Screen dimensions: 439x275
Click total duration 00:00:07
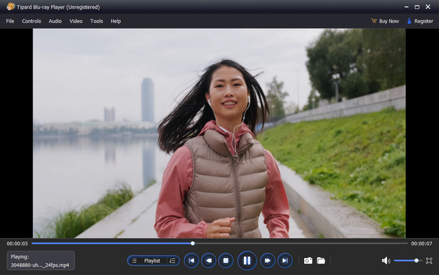tap(421, 244)
